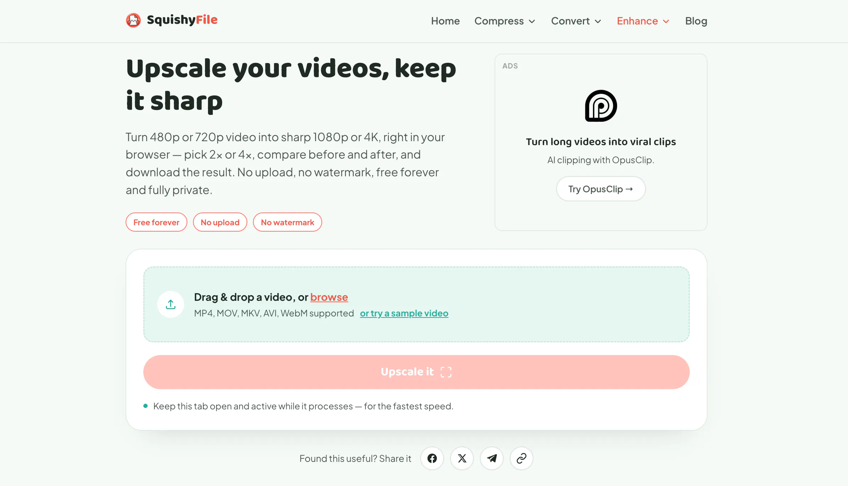Copy the page link with the chain icon
This screenshot has width=848, height=486.
pyautogui.click(x=522, y=458)
